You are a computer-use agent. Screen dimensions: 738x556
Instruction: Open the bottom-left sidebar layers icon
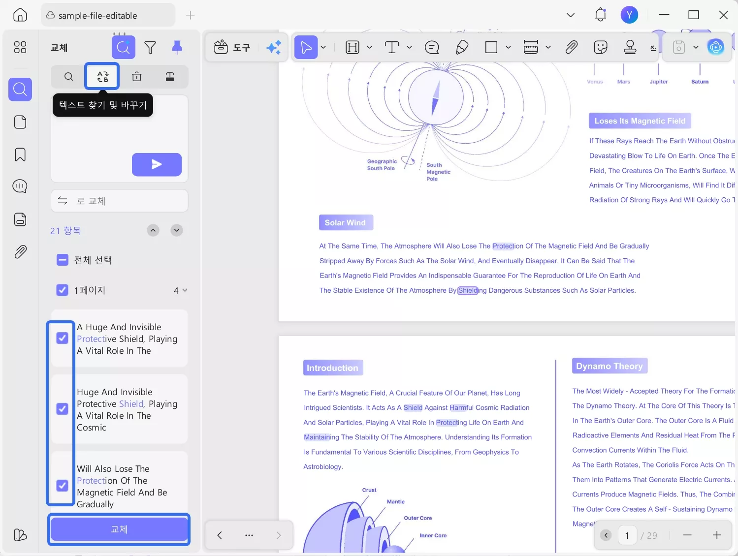click(x=20, y=535)
